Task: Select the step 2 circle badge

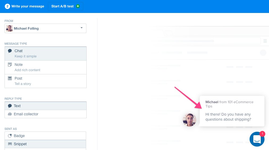Action: pyautogui.click(x=7, y=6)
